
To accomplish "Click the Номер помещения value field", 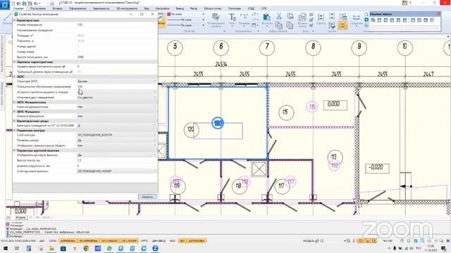I will 116,25.
